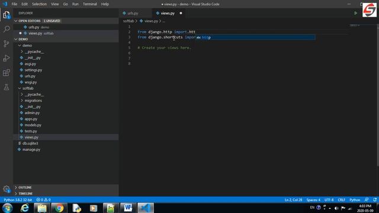Viewport: 379px width, 213px height.
Task: Open the Terminal menu
Action: click(89, 4)
